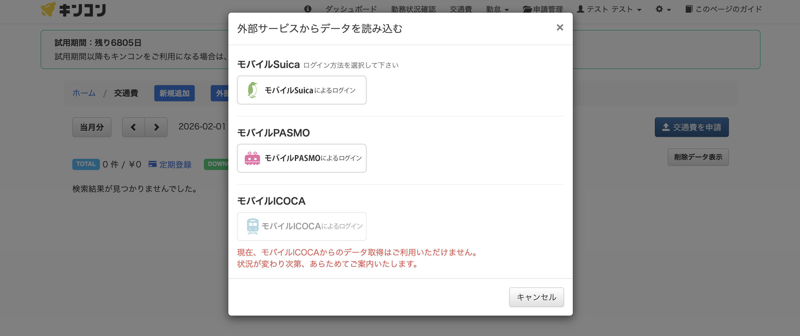Screen dimensions: 800x336
Task: Click the folder icon beside 申請管理
Action: (527, 9)
